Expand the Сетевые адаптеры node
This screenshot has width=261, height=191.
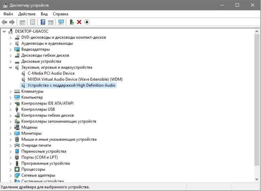(x=11, y=175)
